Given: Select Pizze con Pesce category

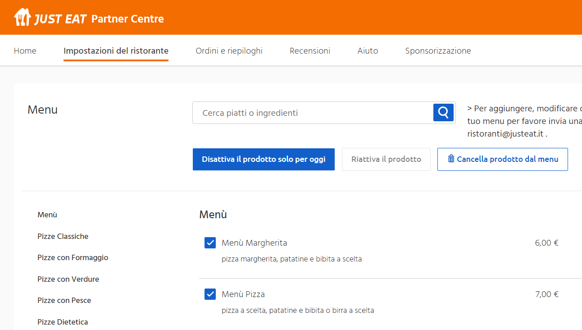Looking at the screenshot, I should point(64,300).
